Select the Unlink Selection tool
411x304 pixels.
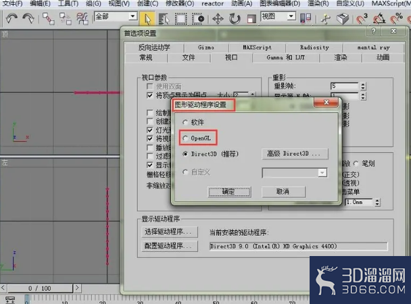[x=66, y=19]
